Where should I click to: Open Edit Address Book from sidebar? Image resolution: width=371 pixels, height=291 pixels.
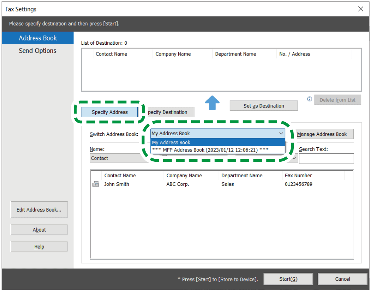tap(39, 210)
